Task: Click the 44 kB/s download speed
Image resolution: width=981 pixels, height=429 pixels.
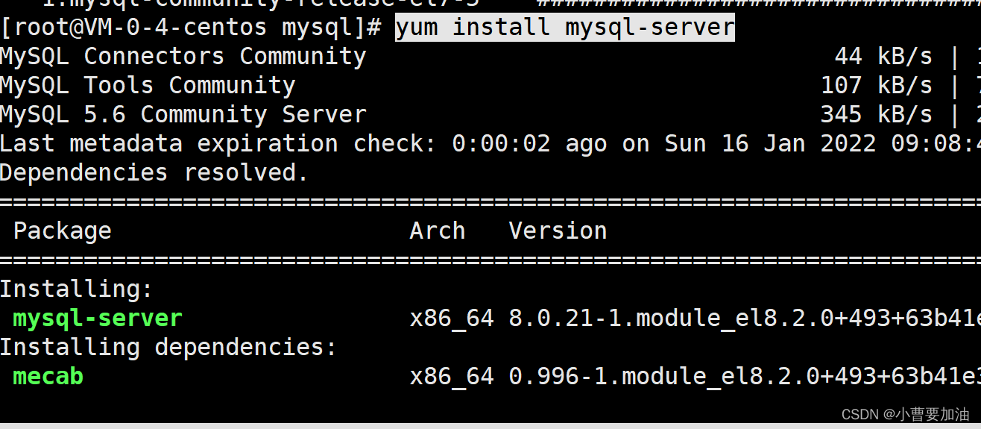Action: tap(884, 56)
